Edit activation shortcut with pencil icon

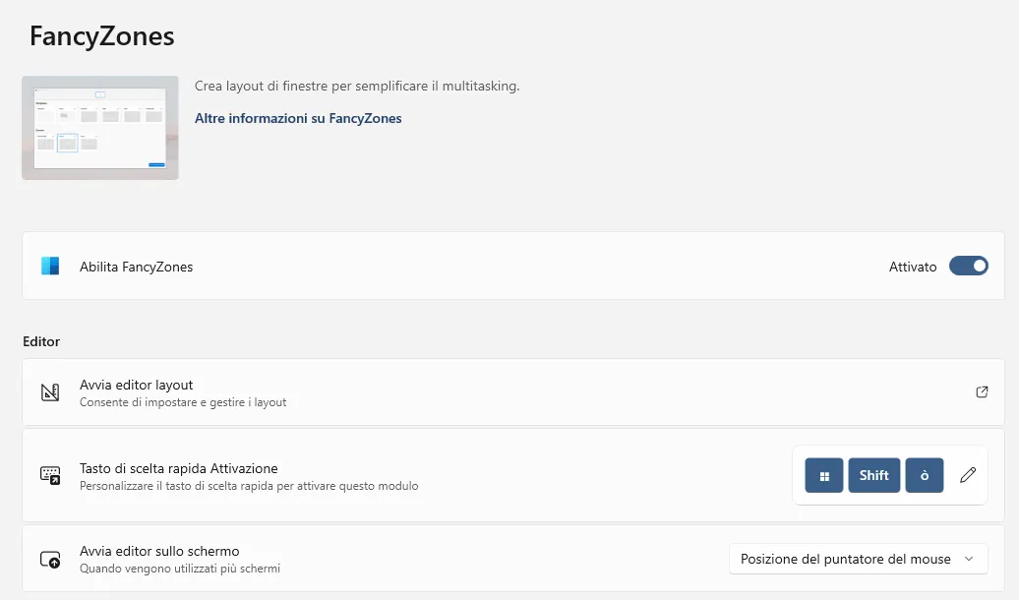[x=968, y=475]
